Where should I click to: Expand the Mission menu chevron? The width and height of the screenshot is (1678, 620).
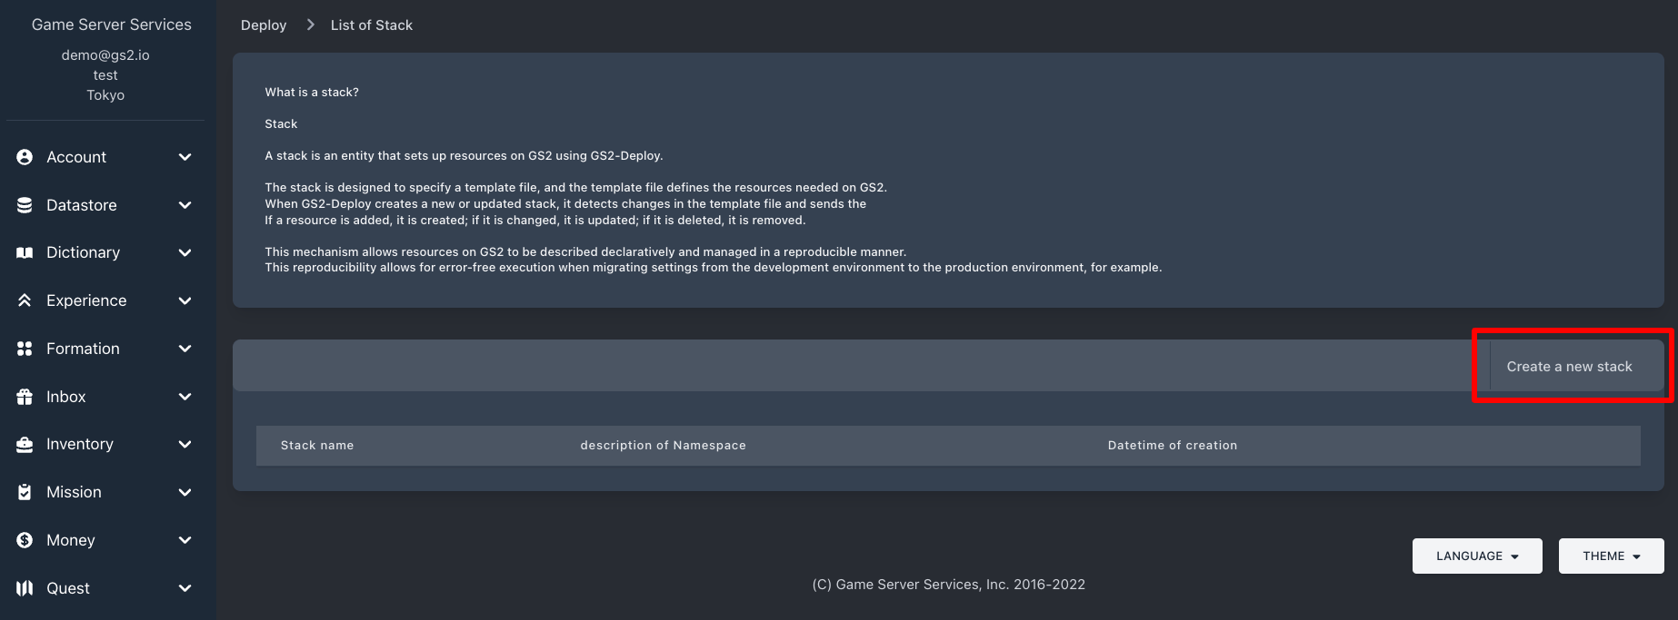point(185,492)
